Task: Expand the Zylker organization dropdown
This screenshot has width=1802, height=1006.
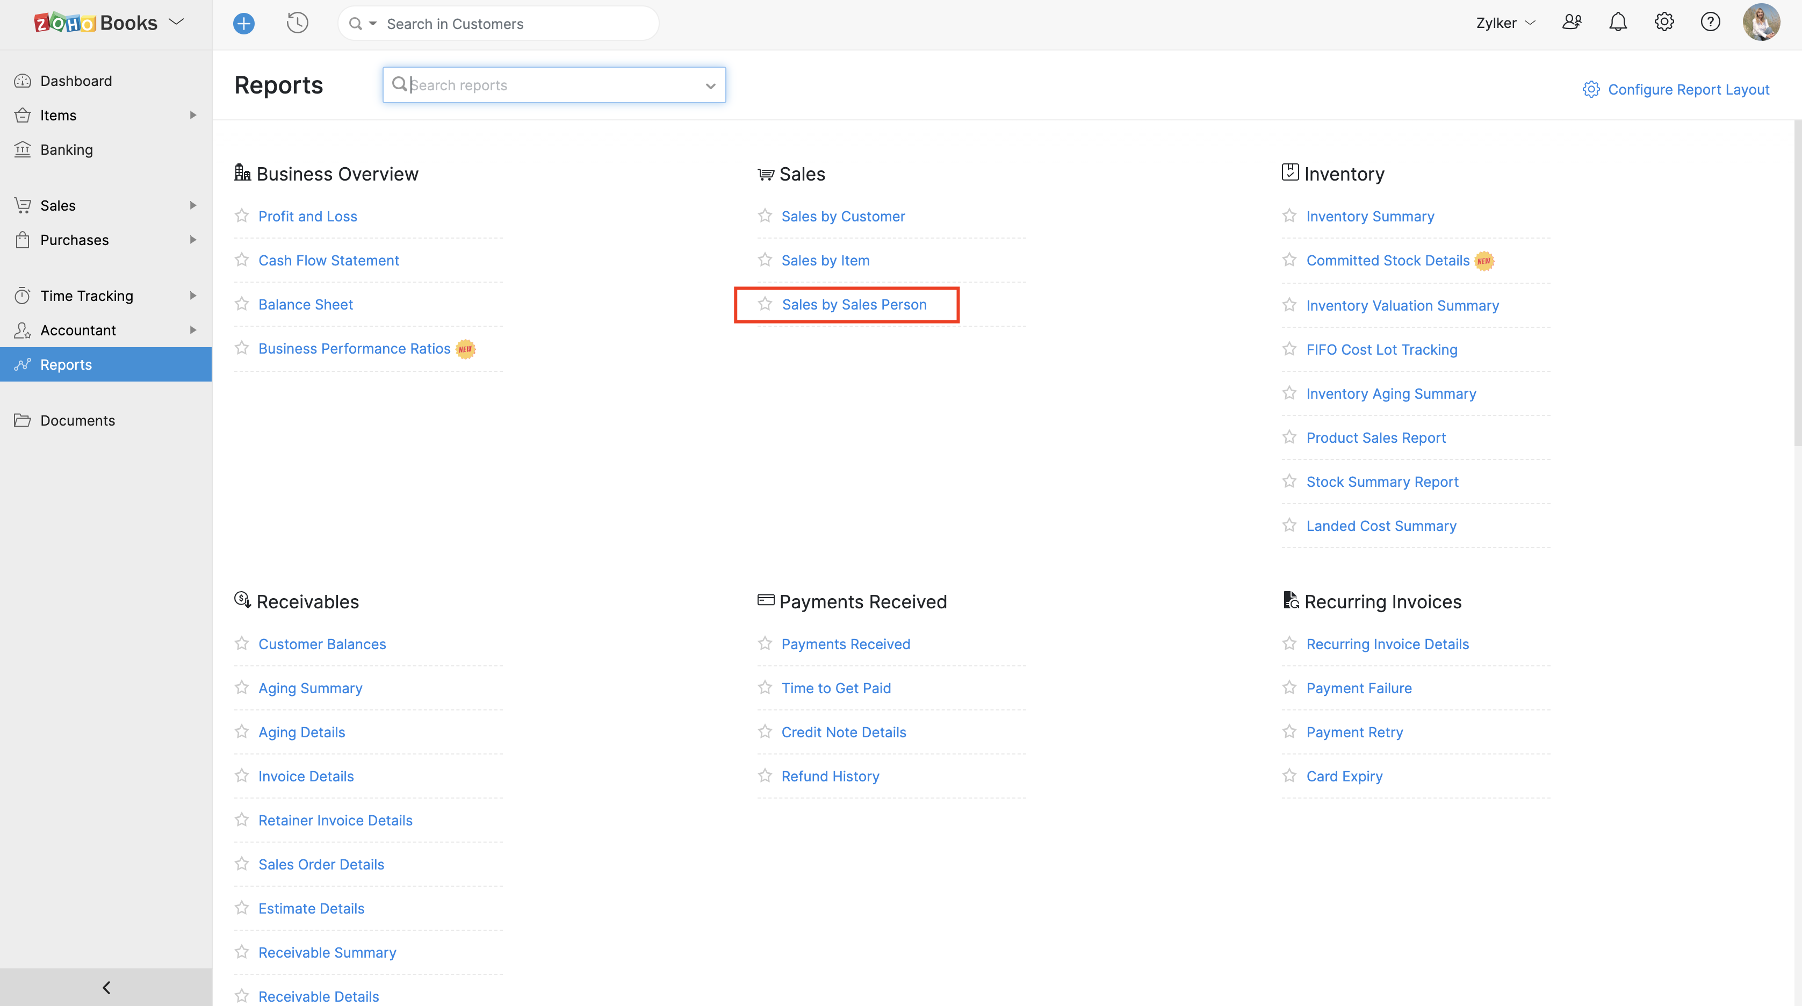Action: (1505, 23)
